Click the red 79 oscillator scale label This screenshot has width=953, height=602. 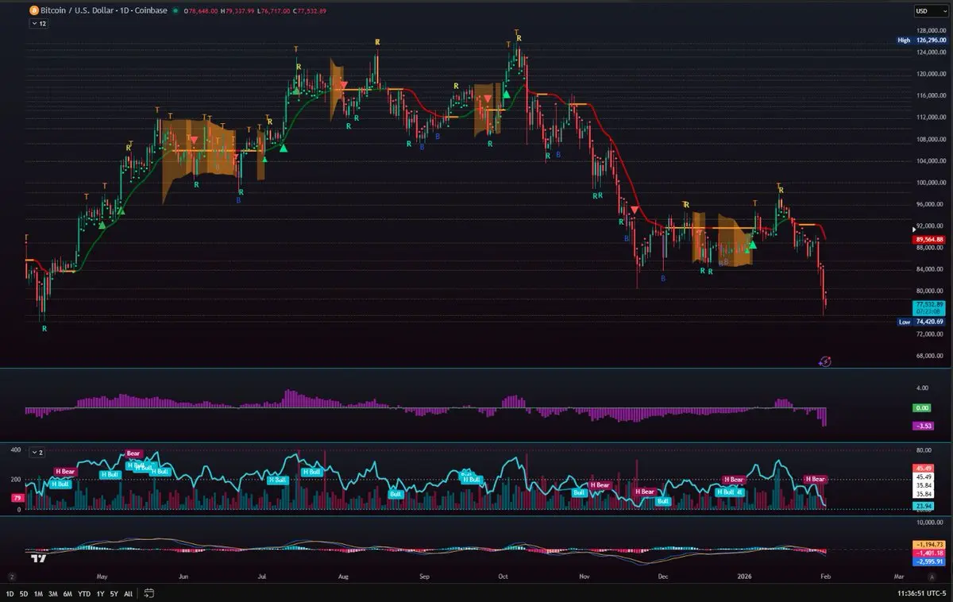16,498
